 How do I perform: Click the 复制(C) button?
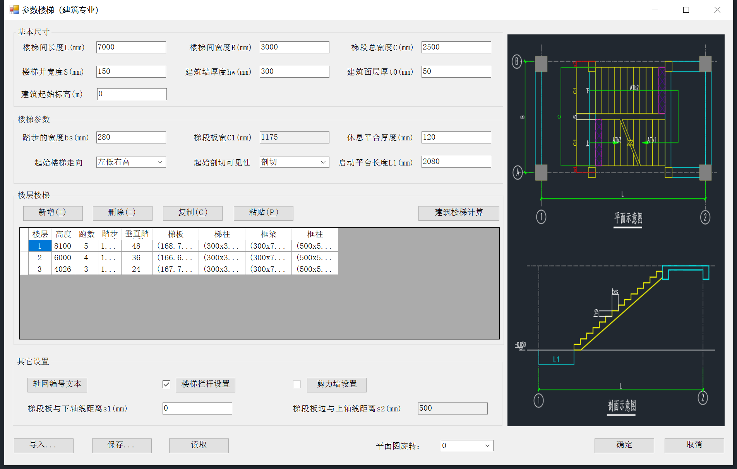[x=192, y=213]
